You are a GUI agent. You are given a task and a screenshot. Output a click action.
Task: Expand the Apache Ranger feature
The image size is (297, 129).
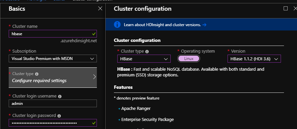[134, 109]
